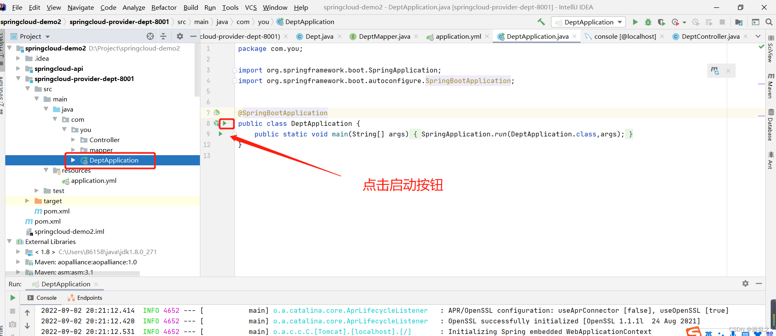Close the DeptMapper.java tab
The height and width of the screenshot is (336, 776).
click(416, 36)
